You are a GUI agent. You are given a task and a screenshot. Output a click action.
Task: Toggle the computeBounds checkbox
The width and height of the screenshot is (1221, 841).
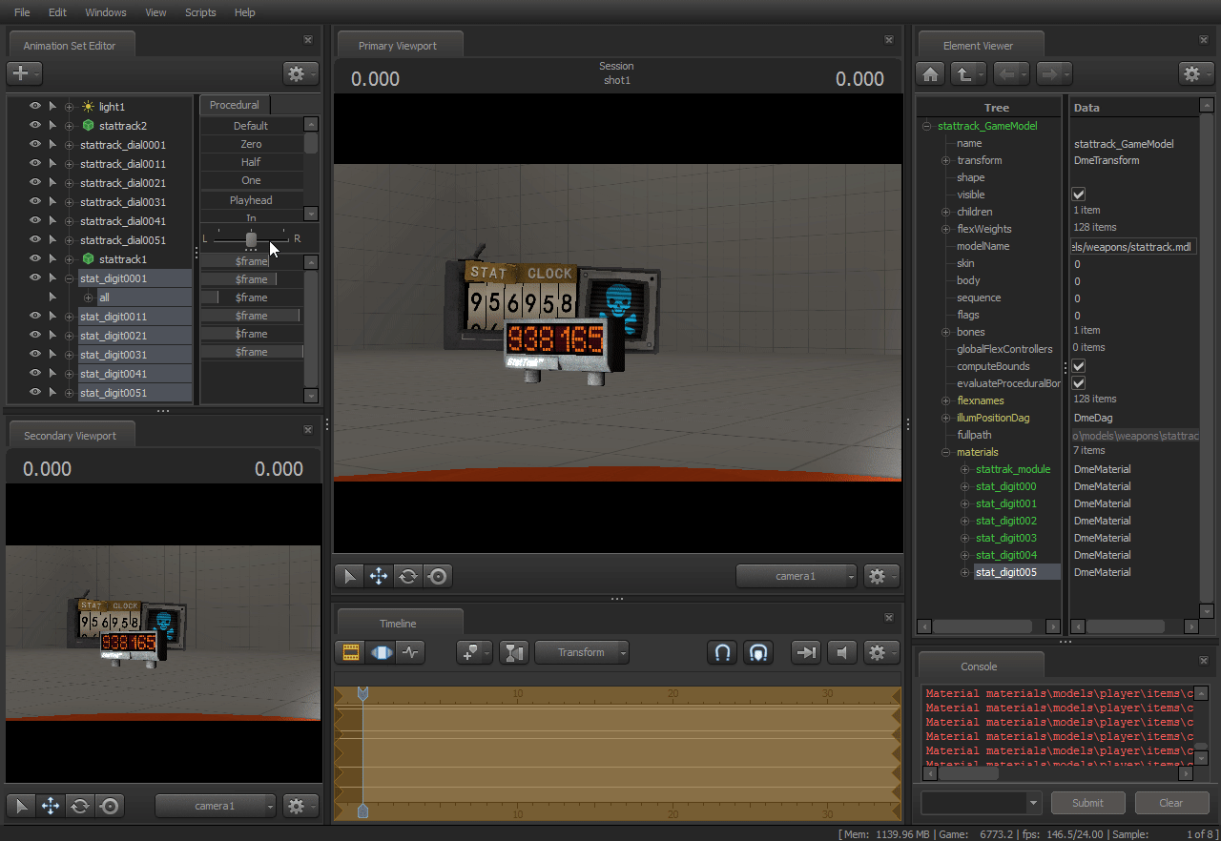click(x=1079, y=366)
